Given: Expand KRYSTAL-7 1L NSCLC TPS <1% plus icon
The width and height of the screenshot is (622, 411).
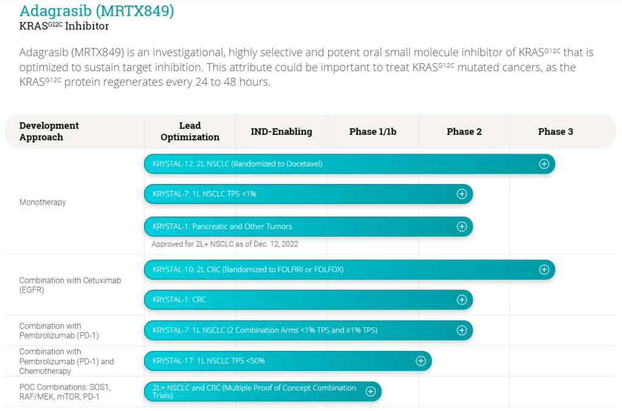Looking at the screenshot, I should [x=462, y=194].
